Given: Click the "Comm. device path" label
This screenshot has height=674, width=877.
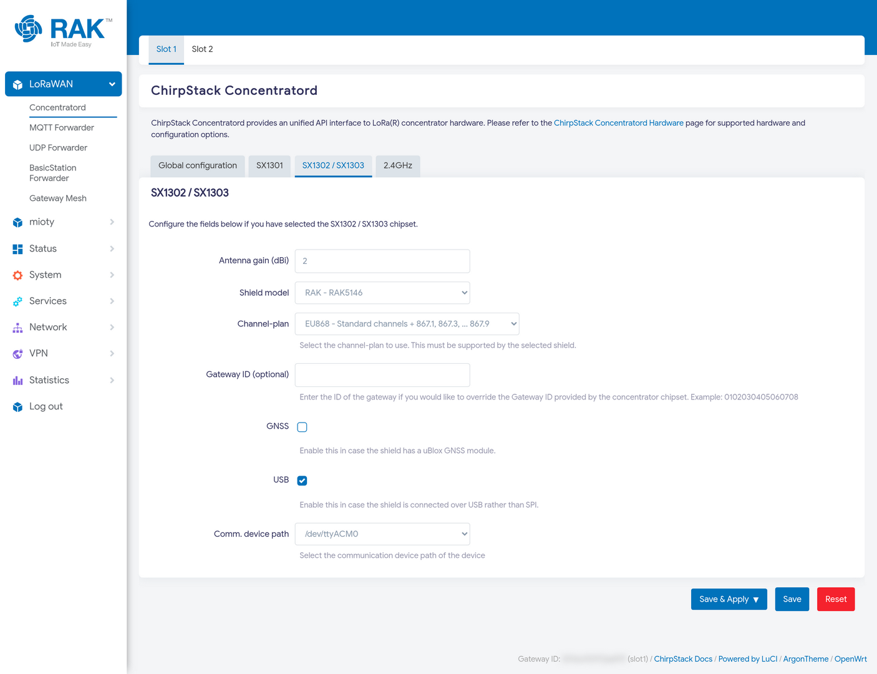Looking at the screenshot, I should 251,534.
